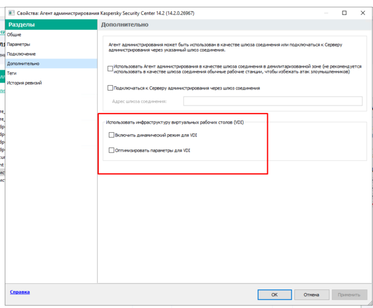Click the Отмена button
The image size is (373, 308).
point(311,295)
